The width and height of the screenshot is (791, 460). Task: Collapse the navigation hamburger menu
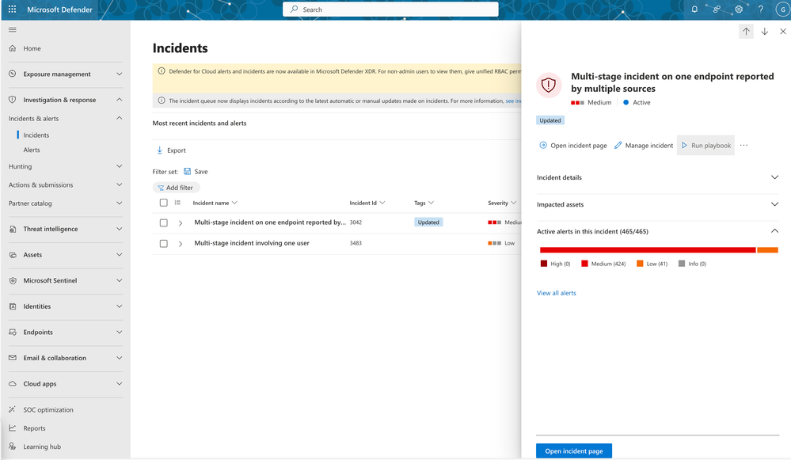[x=13, y=30]
